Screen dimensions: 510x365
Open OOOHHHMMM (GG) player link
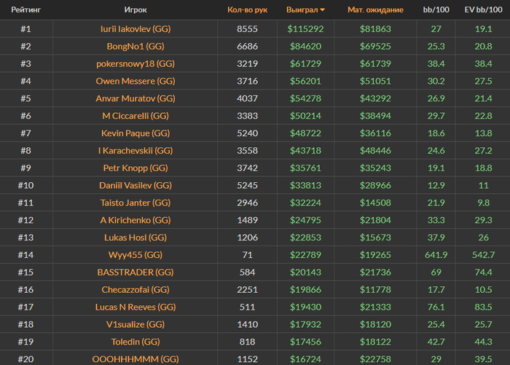pos(136,359)
